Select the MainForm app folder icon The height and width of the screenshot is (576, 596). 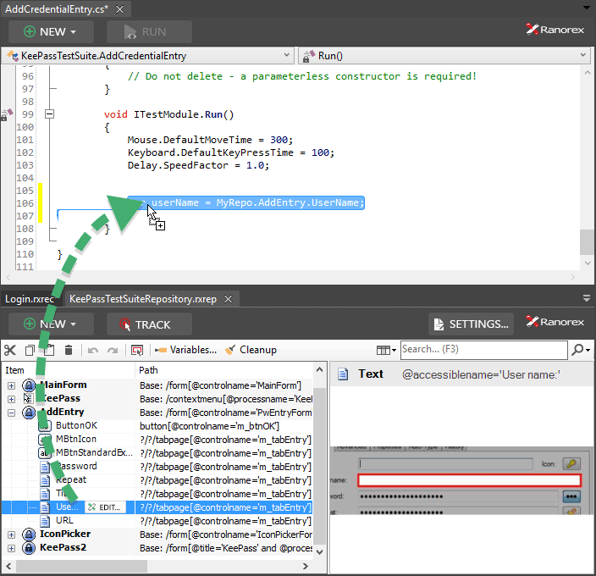pos(29,385)
